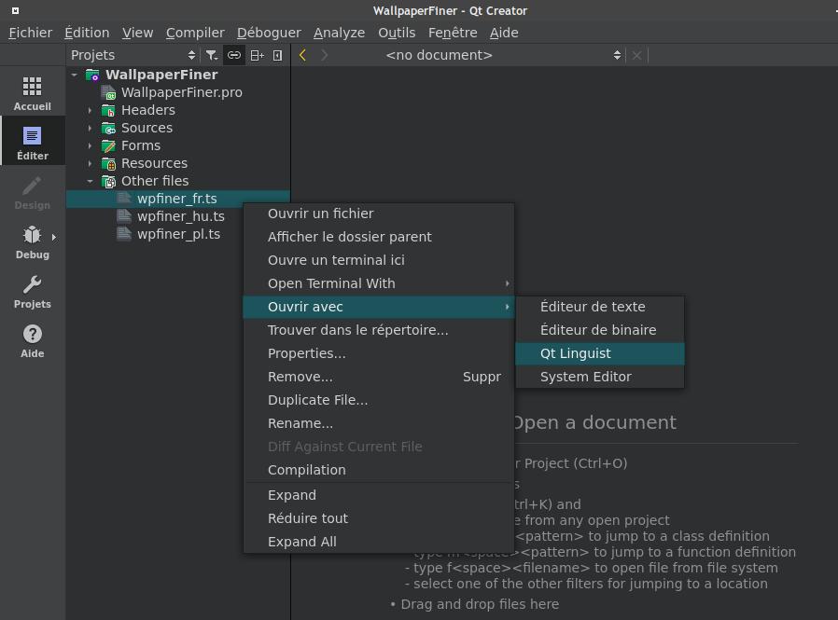Click the wpfiner_pl.ts file icon
Viewport: 838px width, 620px height.
click(124, 234)
